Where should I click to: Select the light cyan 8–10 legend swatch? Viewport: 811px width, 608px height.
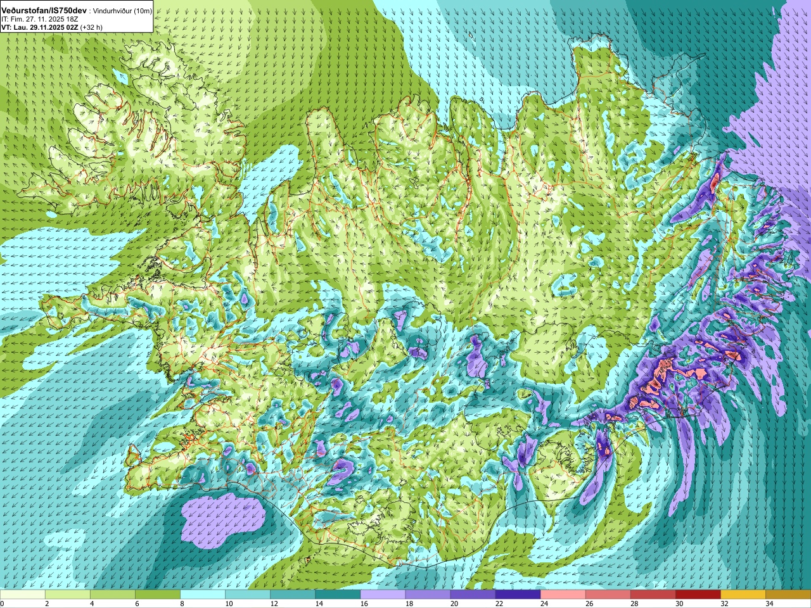click(x=203, y=595)
